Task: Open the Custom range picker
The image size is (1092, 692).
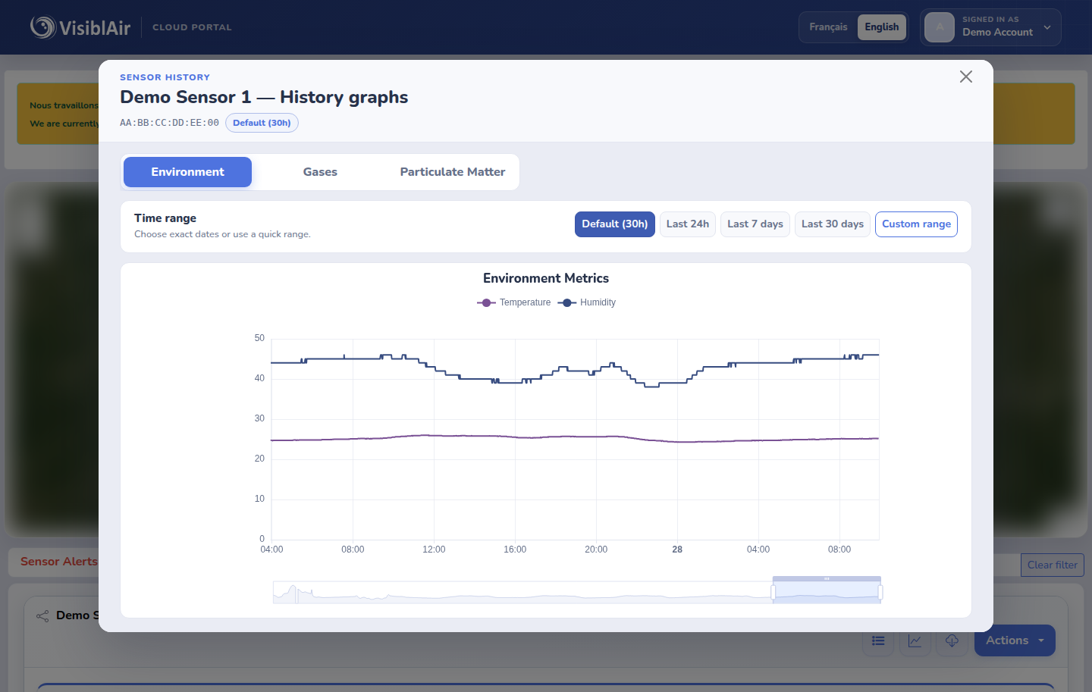Action: pos(916,224)
